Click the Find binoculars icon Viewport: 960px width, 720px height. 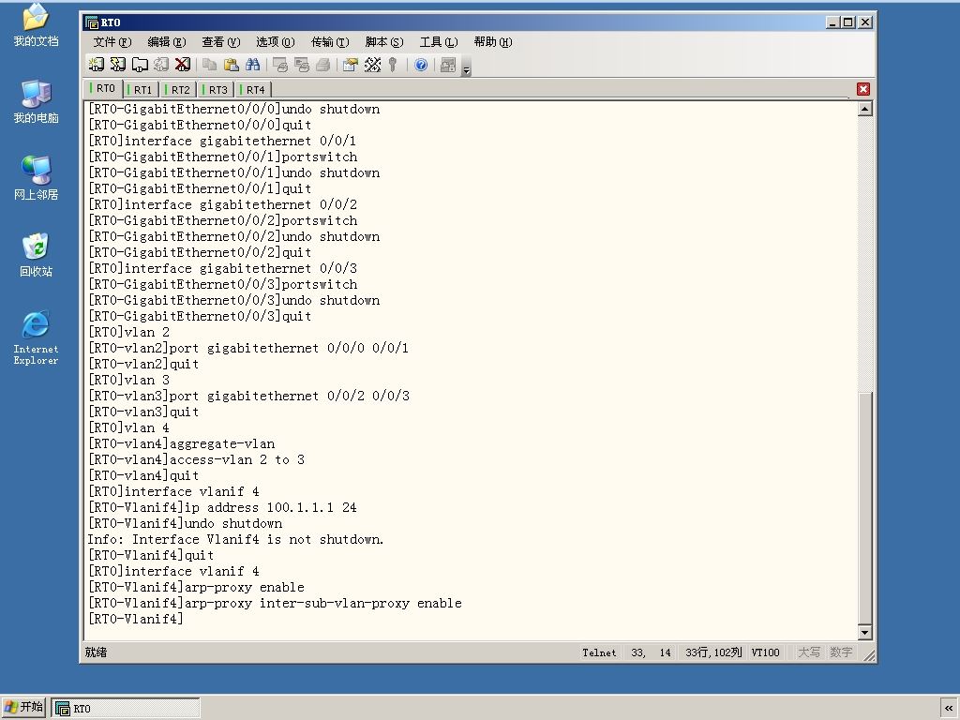252,65
